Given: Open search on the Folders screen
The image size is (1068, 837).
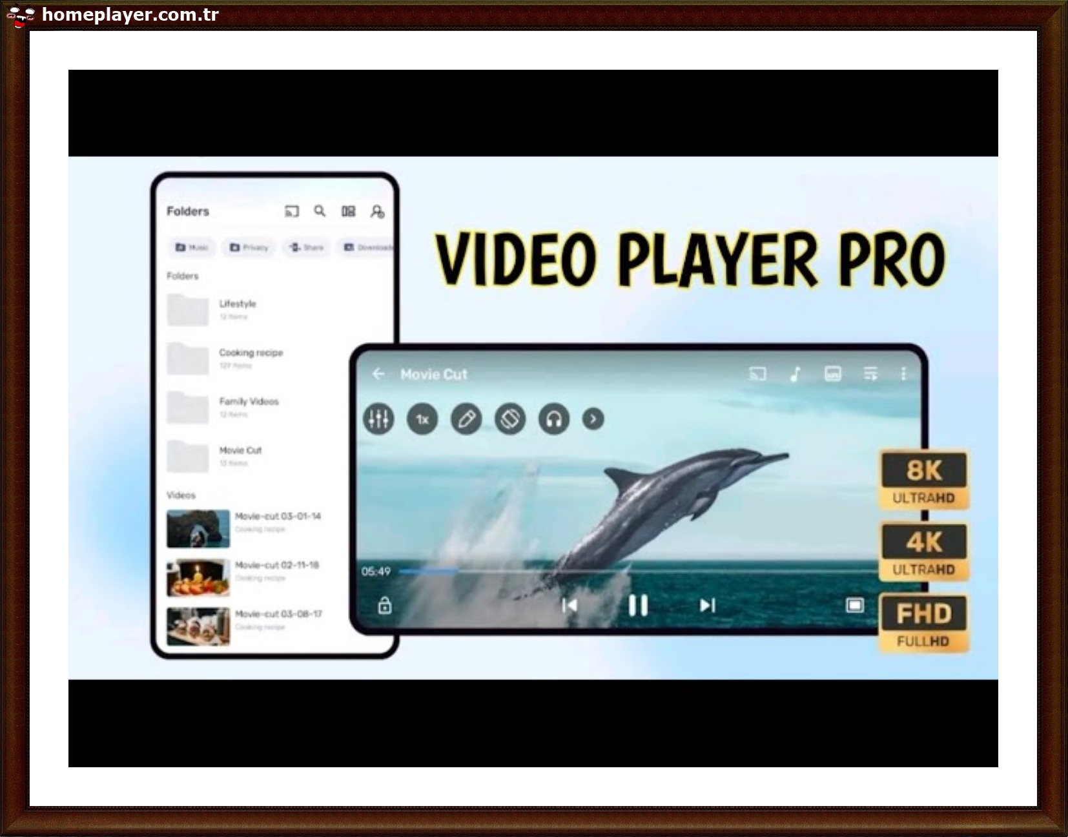Looking at the screenshot, I should pyautogui.click(x=320, y=211).
